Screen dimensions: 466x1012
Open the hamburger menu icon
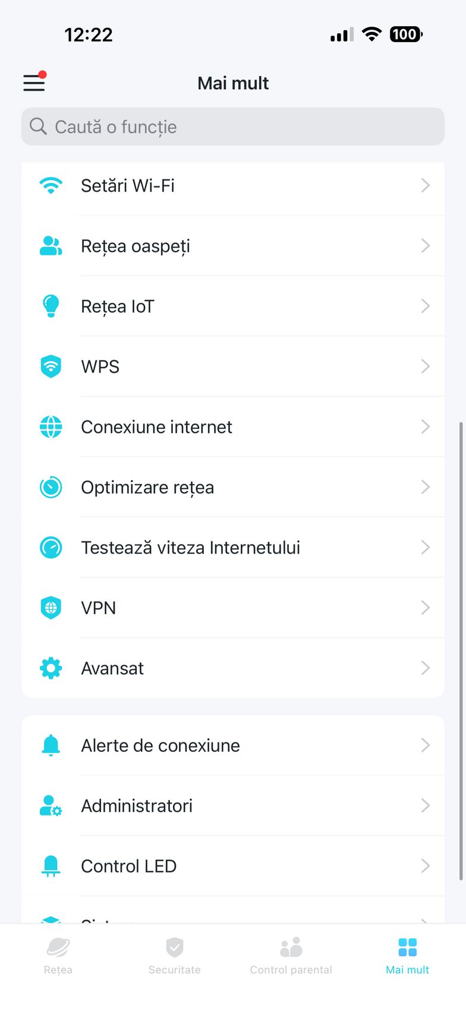click(34, 83)
